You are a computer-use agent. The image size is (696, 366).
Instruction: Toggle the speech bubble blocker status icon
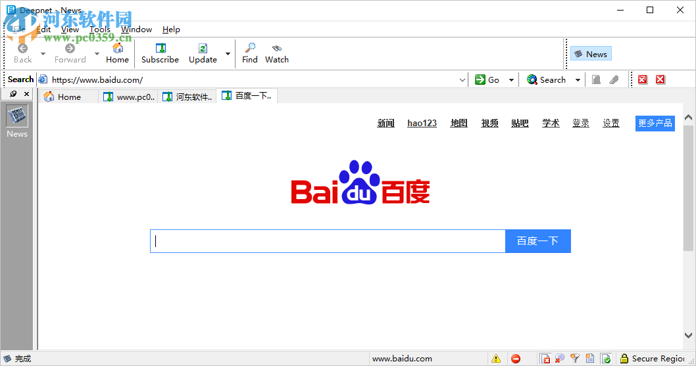(560, 359)
